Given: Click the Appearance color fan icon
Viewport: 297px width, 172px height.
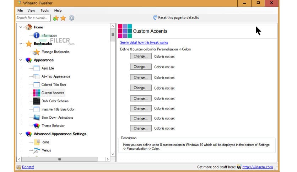Looking at the screenshot, I should tap(29, 60).
